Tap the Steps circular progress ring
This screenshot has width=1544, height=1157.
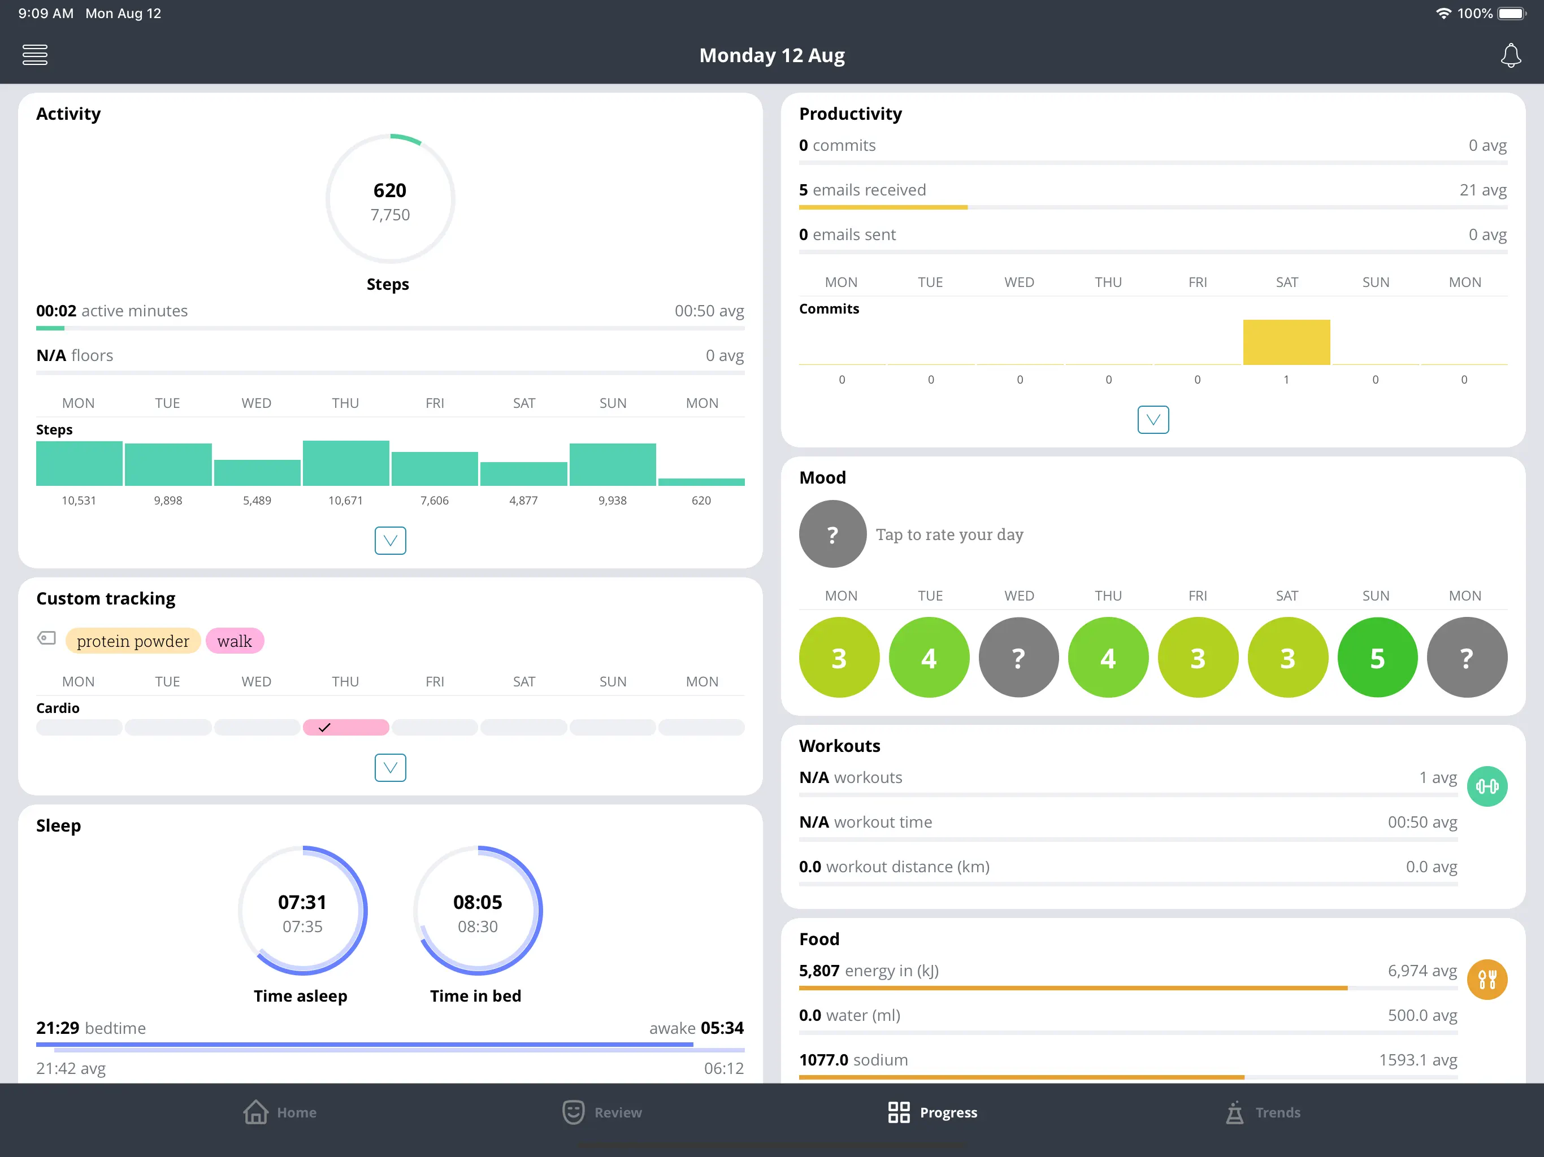(390, 199)
